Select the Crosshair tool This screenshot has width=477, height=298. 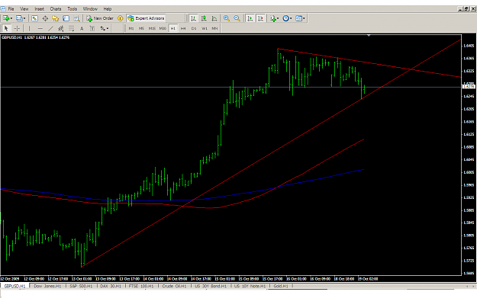(x=17, y=28)
